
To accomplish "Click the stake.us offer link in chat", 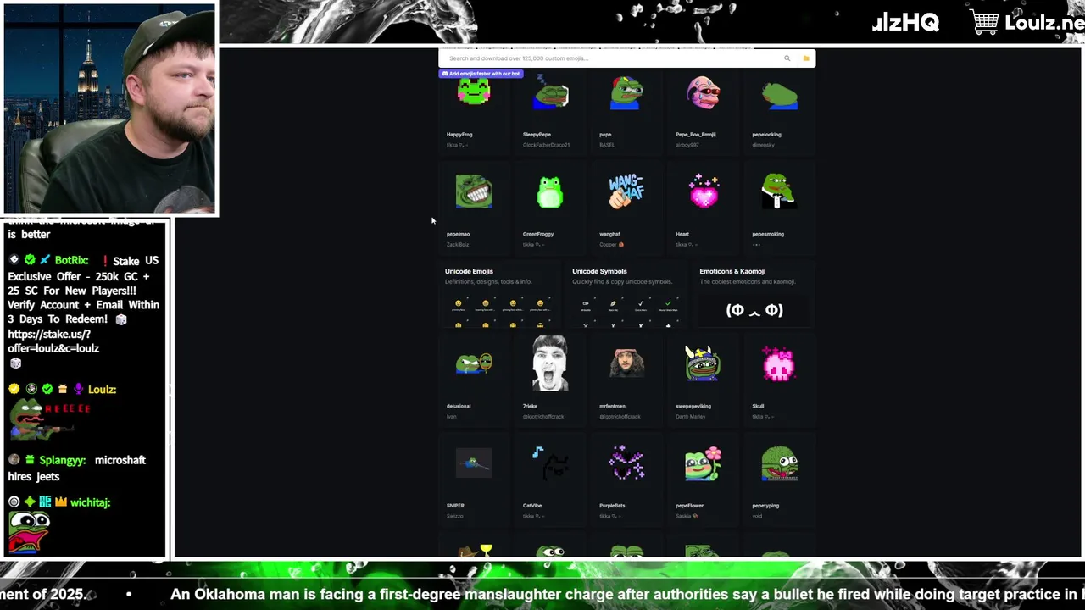I will pyautogui.click(x=53, y=341).
